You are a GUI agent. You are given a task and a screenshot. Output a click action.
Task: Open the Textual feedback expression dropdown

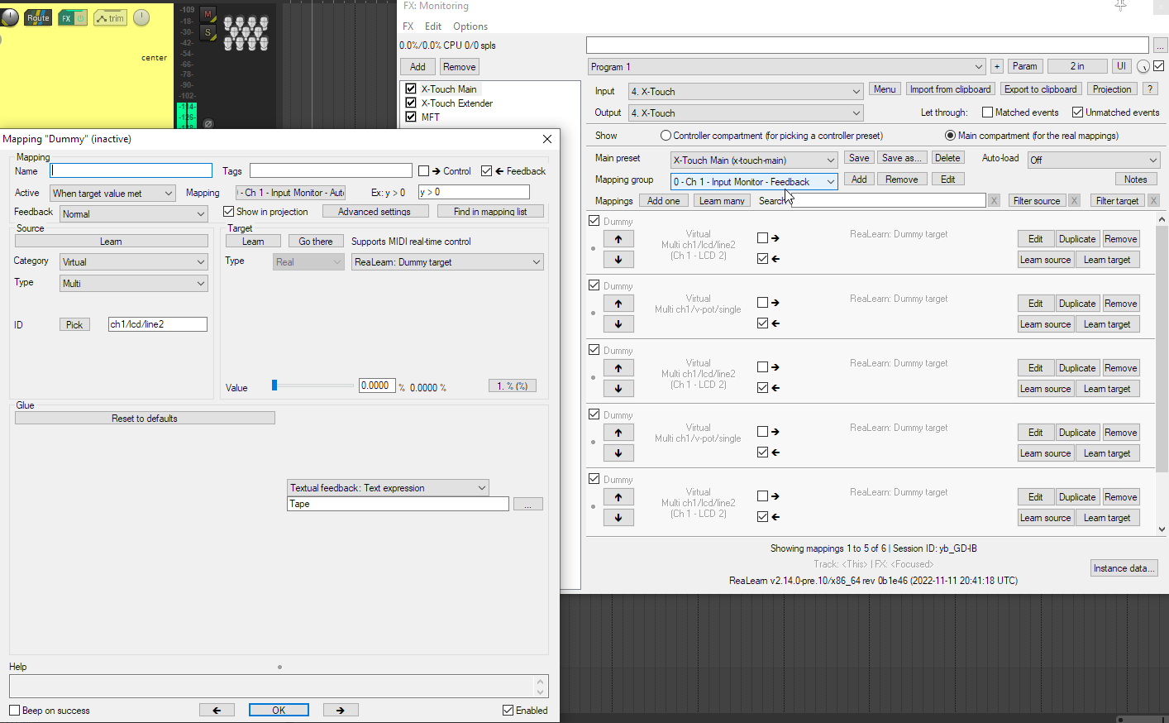tap(388, 487)
